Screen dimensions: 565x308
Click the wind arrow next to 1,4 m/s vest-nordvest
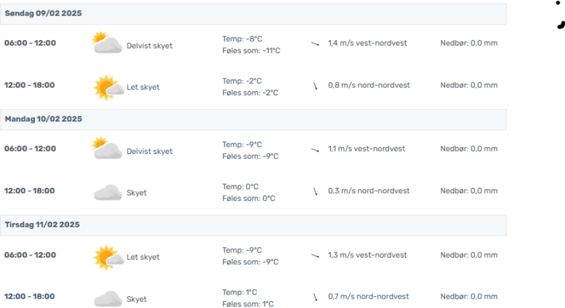tap(315, 44)
